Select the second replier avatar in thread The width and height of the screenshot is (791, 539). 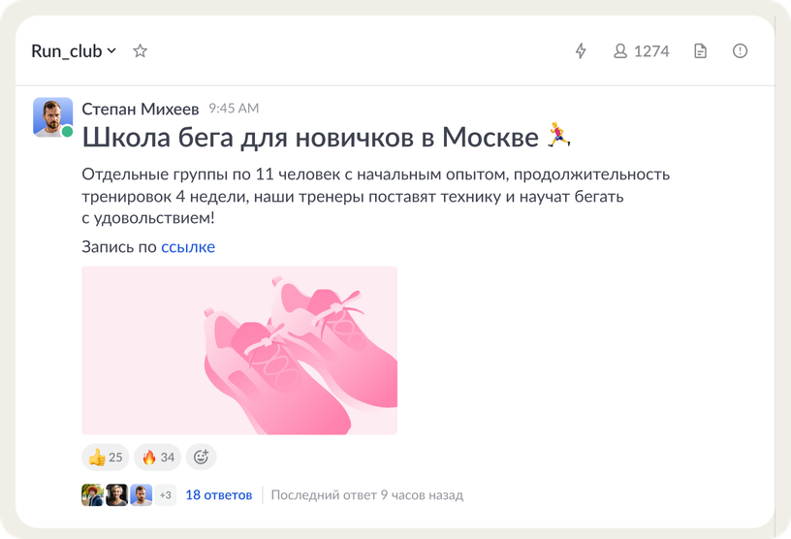[116, 495]
